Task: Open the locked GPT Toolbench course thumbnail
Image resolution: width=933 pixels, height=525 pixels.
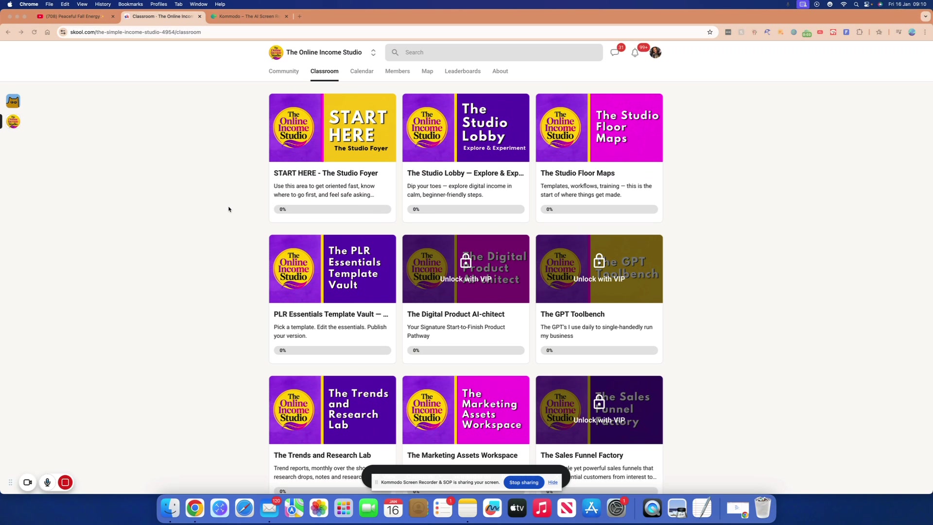Action: 599,269
